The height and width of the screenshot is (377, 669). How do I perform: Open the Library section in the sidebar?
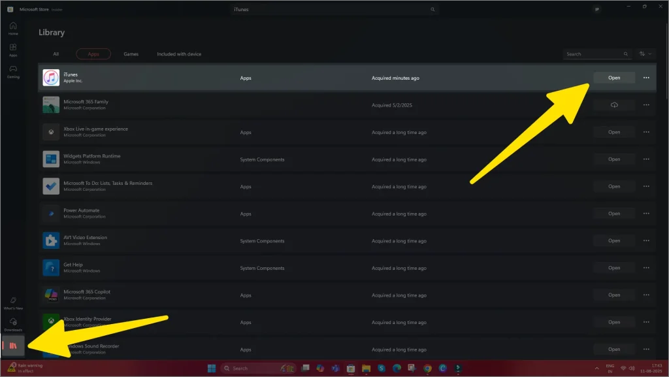(x=13, y=345)
